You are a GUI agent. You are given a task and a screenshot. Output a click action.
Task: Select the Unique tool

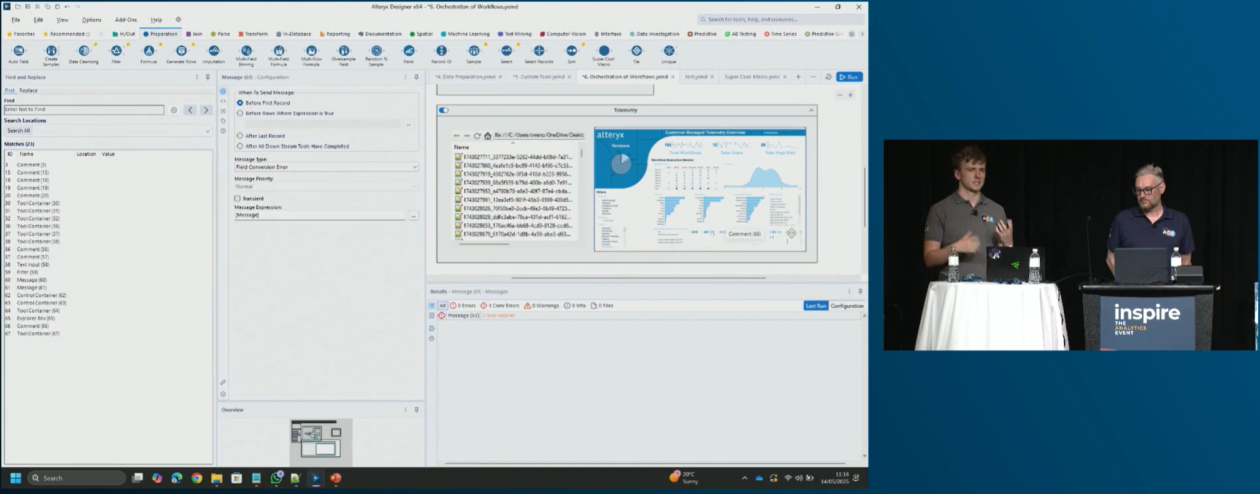click(x=669, y=54)
